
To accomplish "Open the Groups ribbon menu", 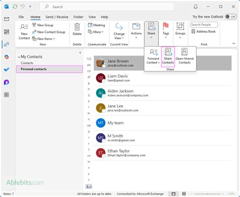I will click(180, 30).
